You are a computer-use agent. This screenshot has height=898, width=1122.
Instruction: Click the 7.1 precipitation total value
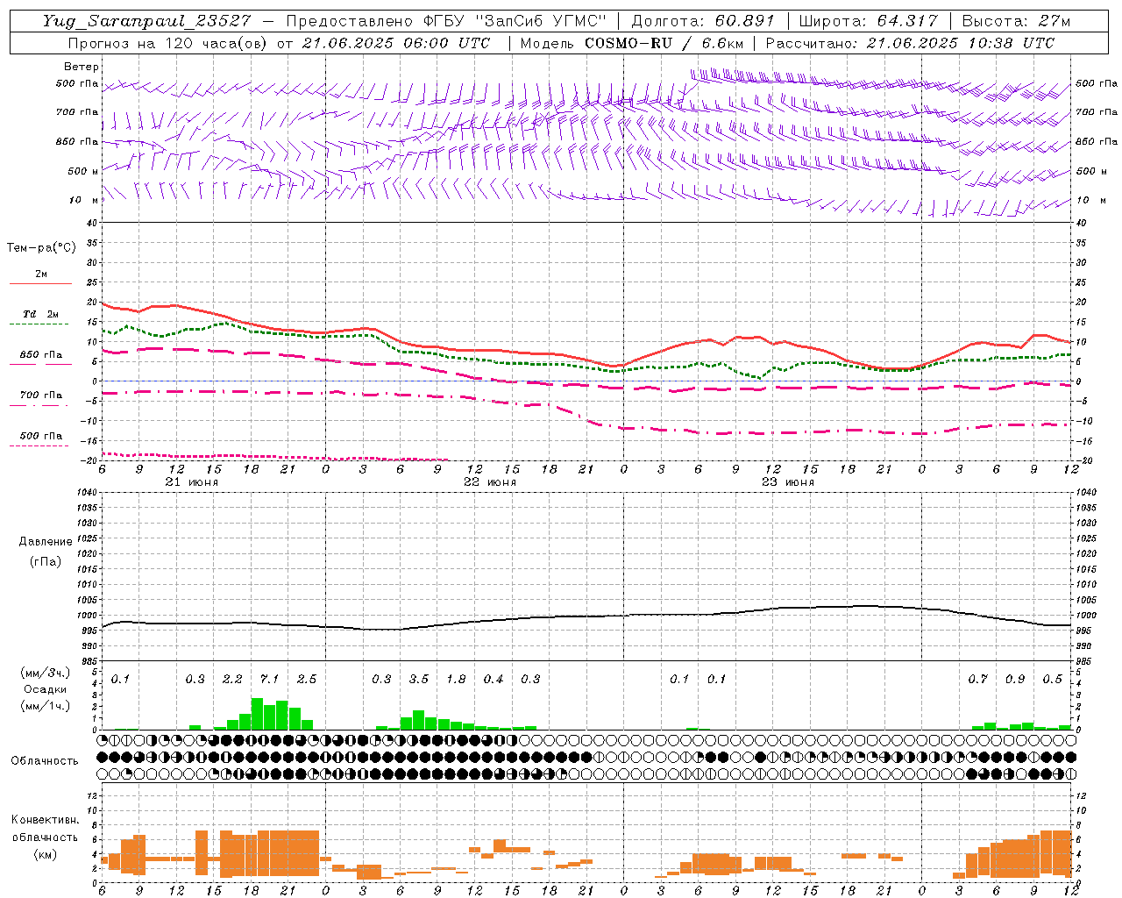[270, 679]
